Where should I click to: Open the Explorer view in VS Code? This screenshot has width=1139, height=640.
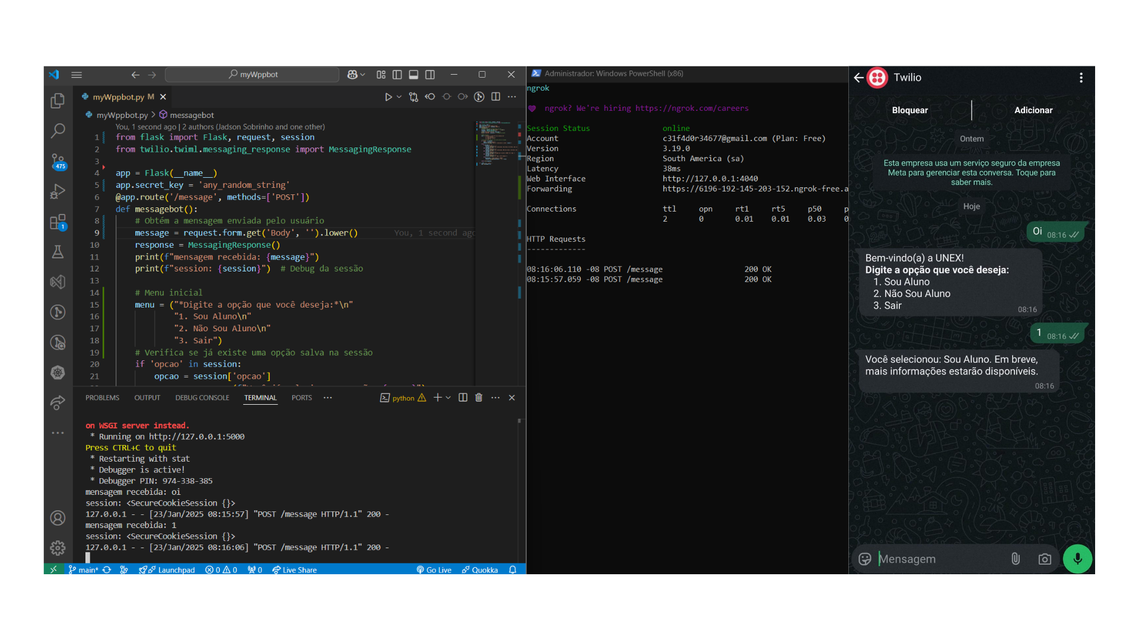coord(58,101)
